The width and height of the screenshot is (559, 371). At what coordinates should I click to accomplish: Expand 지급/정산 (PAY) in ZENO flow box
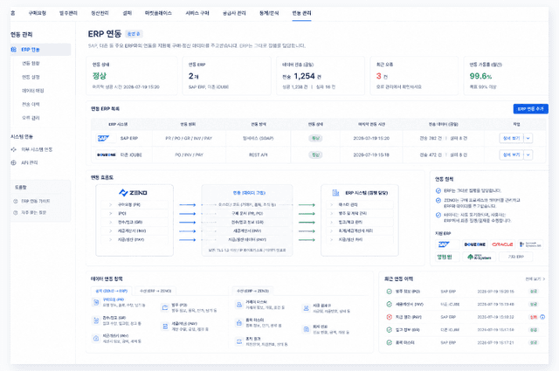111,240
